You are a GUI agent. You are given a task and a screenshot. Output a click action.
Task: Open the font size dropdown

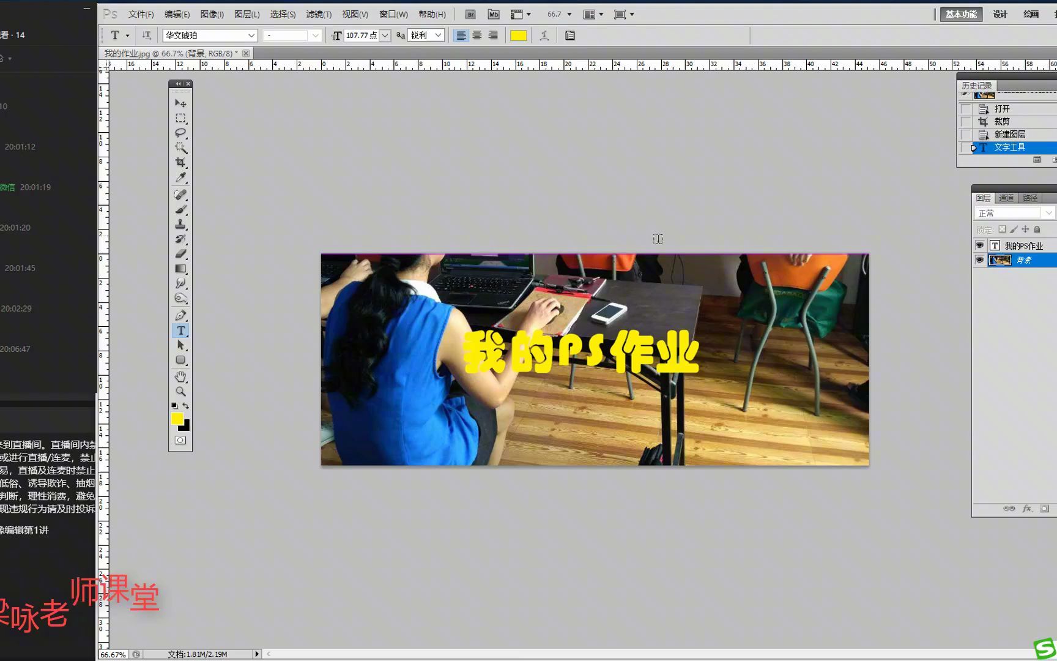385,35
